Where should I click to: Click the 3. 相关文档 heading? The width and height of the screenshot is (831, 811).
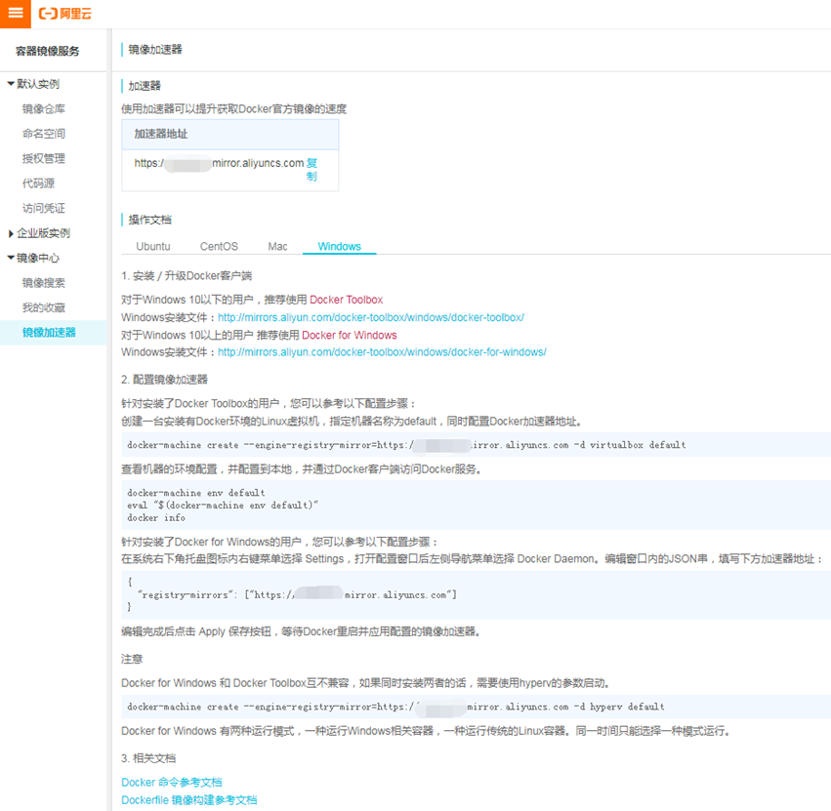pos(148,758)
